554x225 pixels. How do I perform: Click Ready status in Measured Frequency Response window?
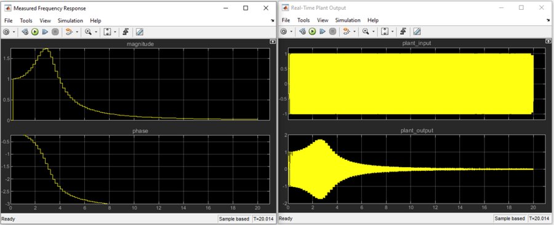click(x=8, y=219)
